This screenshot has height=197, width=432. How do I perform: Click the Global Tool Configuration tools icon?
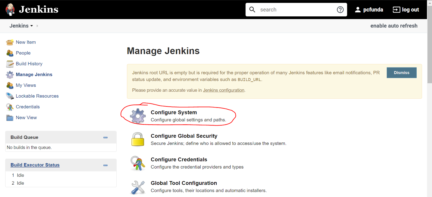pyautogui.click(x=138, y=187)
